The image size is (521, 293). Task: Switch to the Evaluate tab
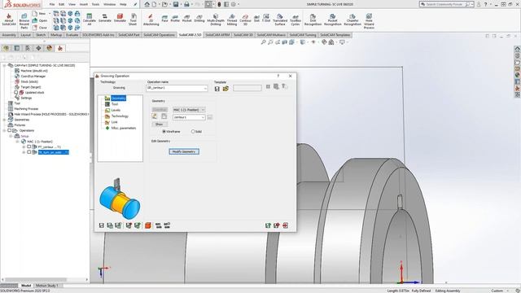point(72,35)
